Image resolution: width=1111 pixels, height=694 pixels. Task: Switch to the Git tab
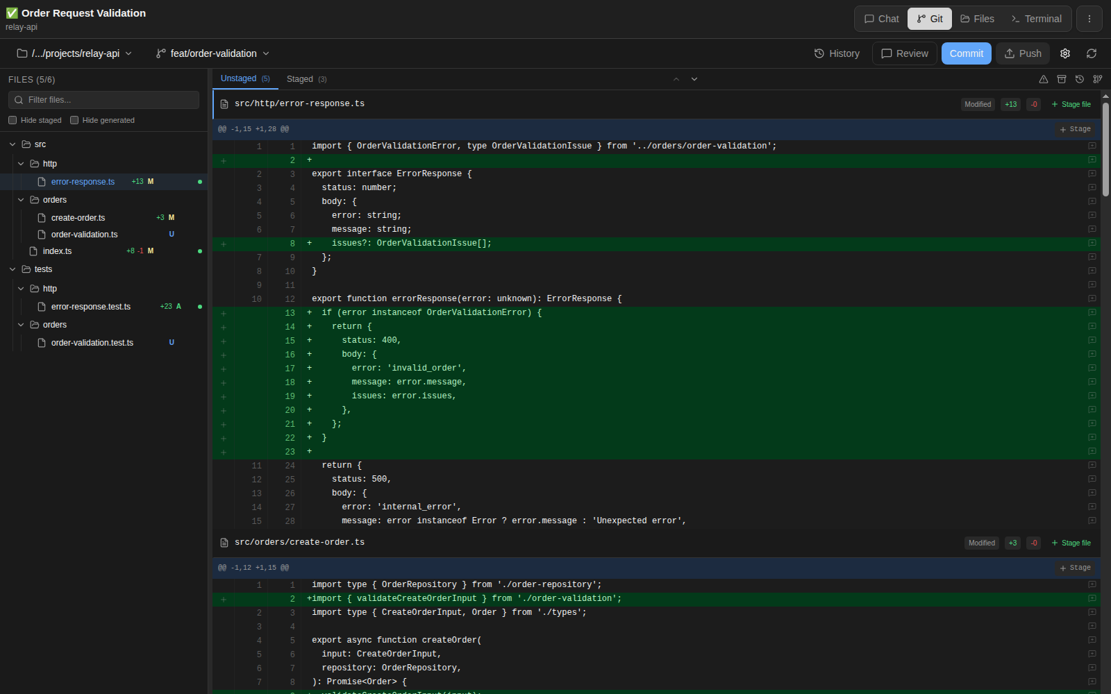930,19
